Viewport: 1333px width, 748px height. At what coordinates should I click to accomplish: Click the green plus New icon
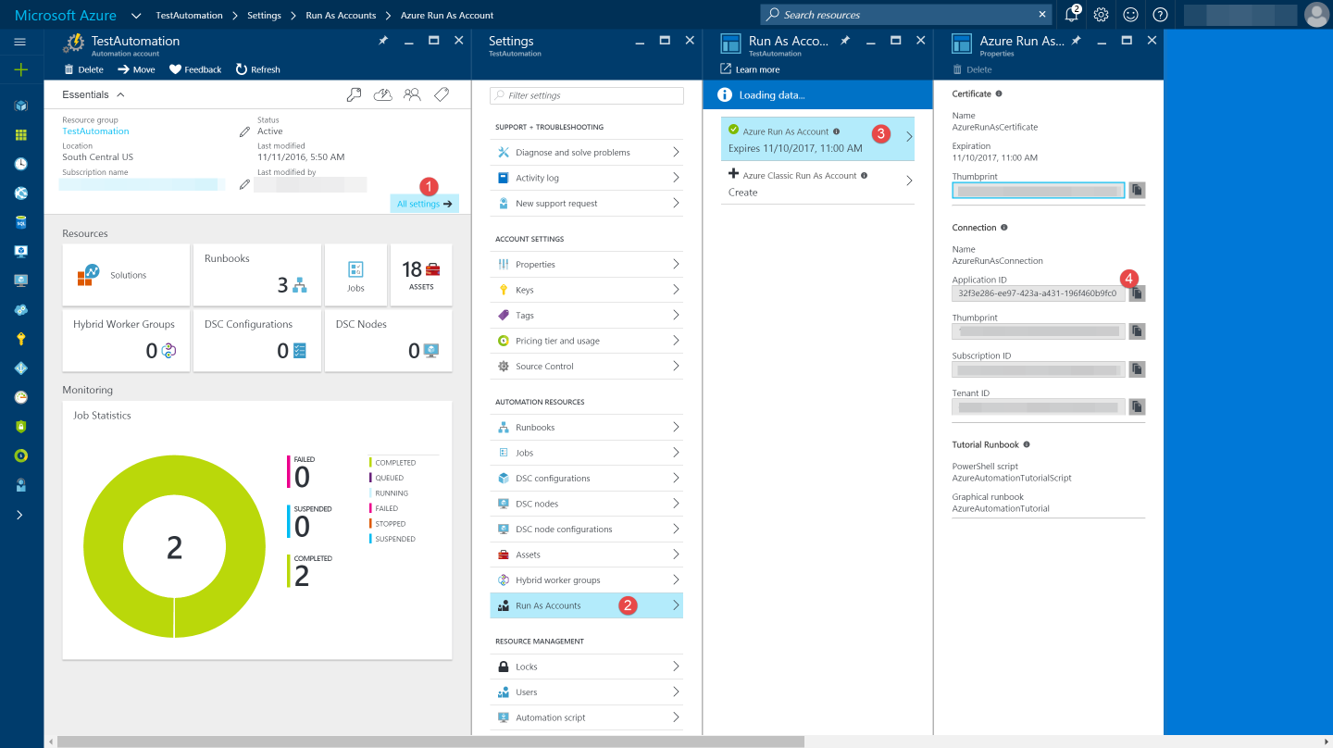point(20,70)
